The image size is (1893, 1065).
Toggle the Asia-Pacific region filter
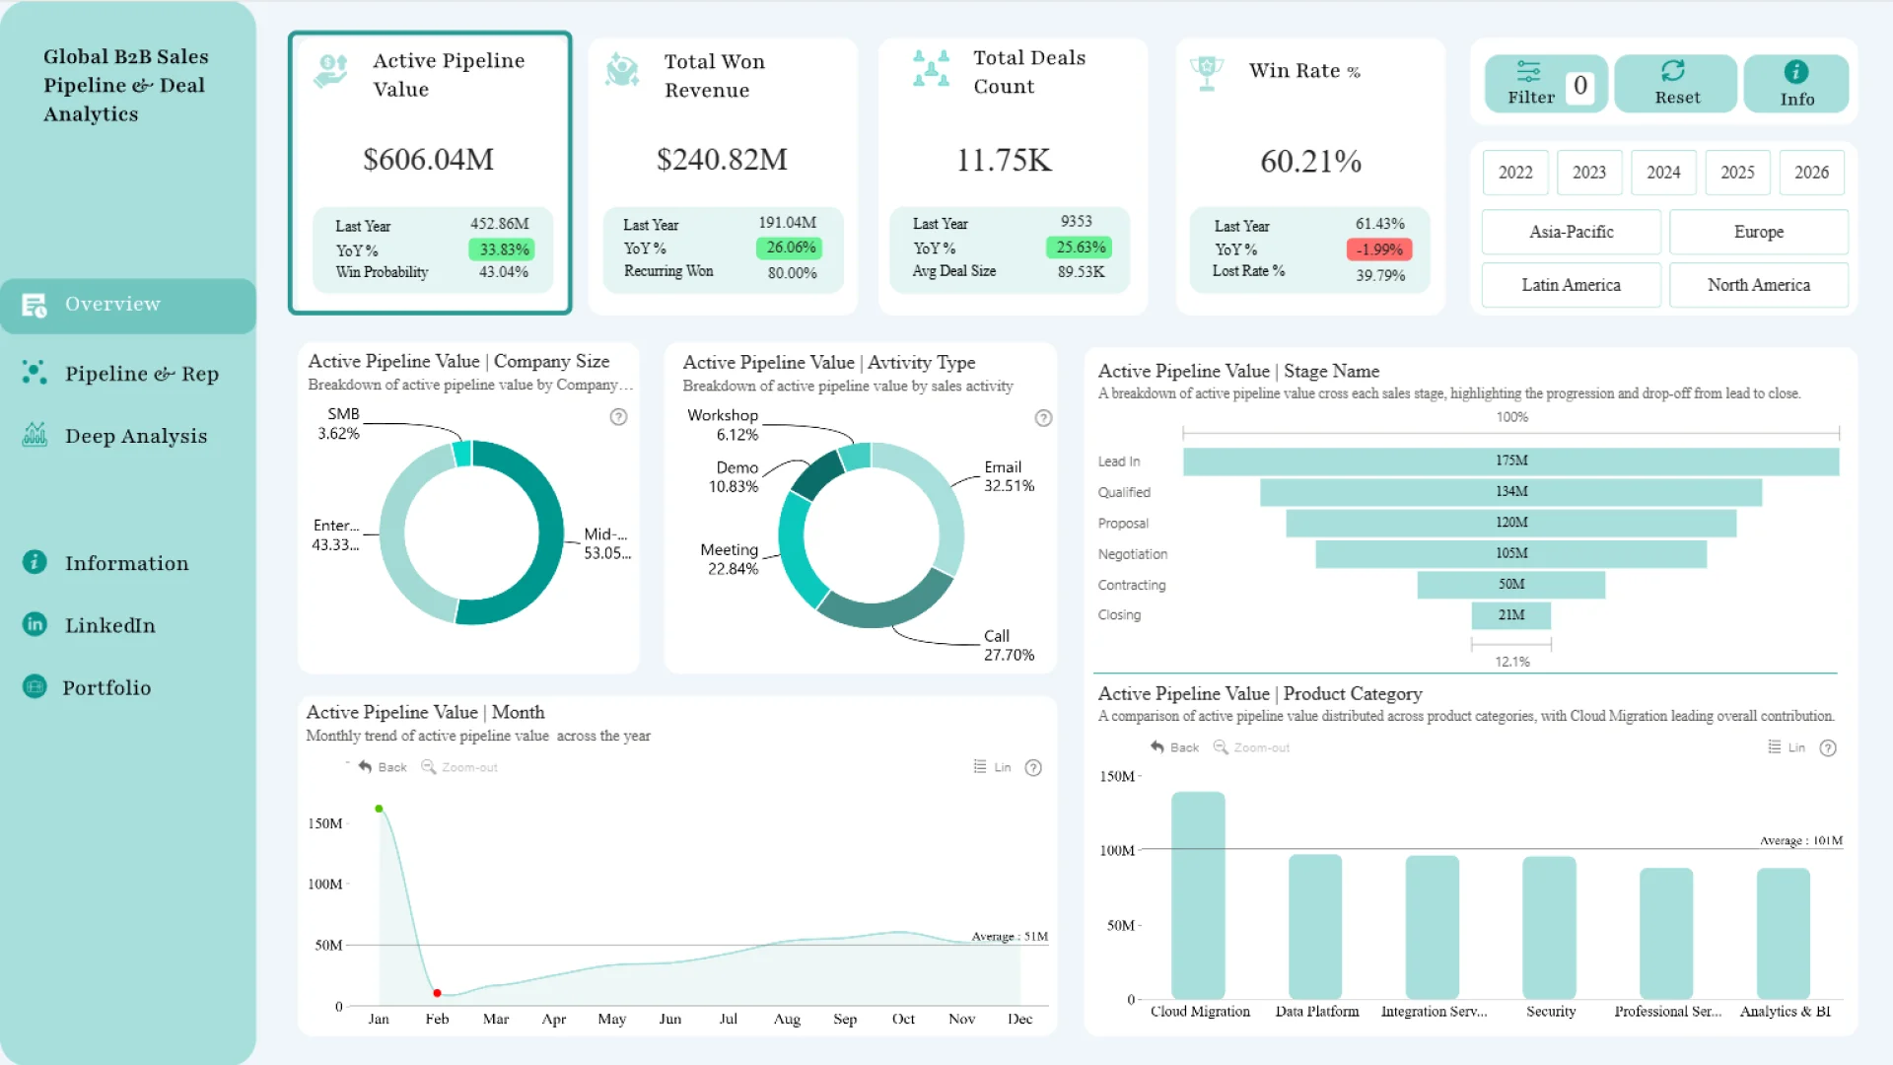click(x=1571, y=233)
